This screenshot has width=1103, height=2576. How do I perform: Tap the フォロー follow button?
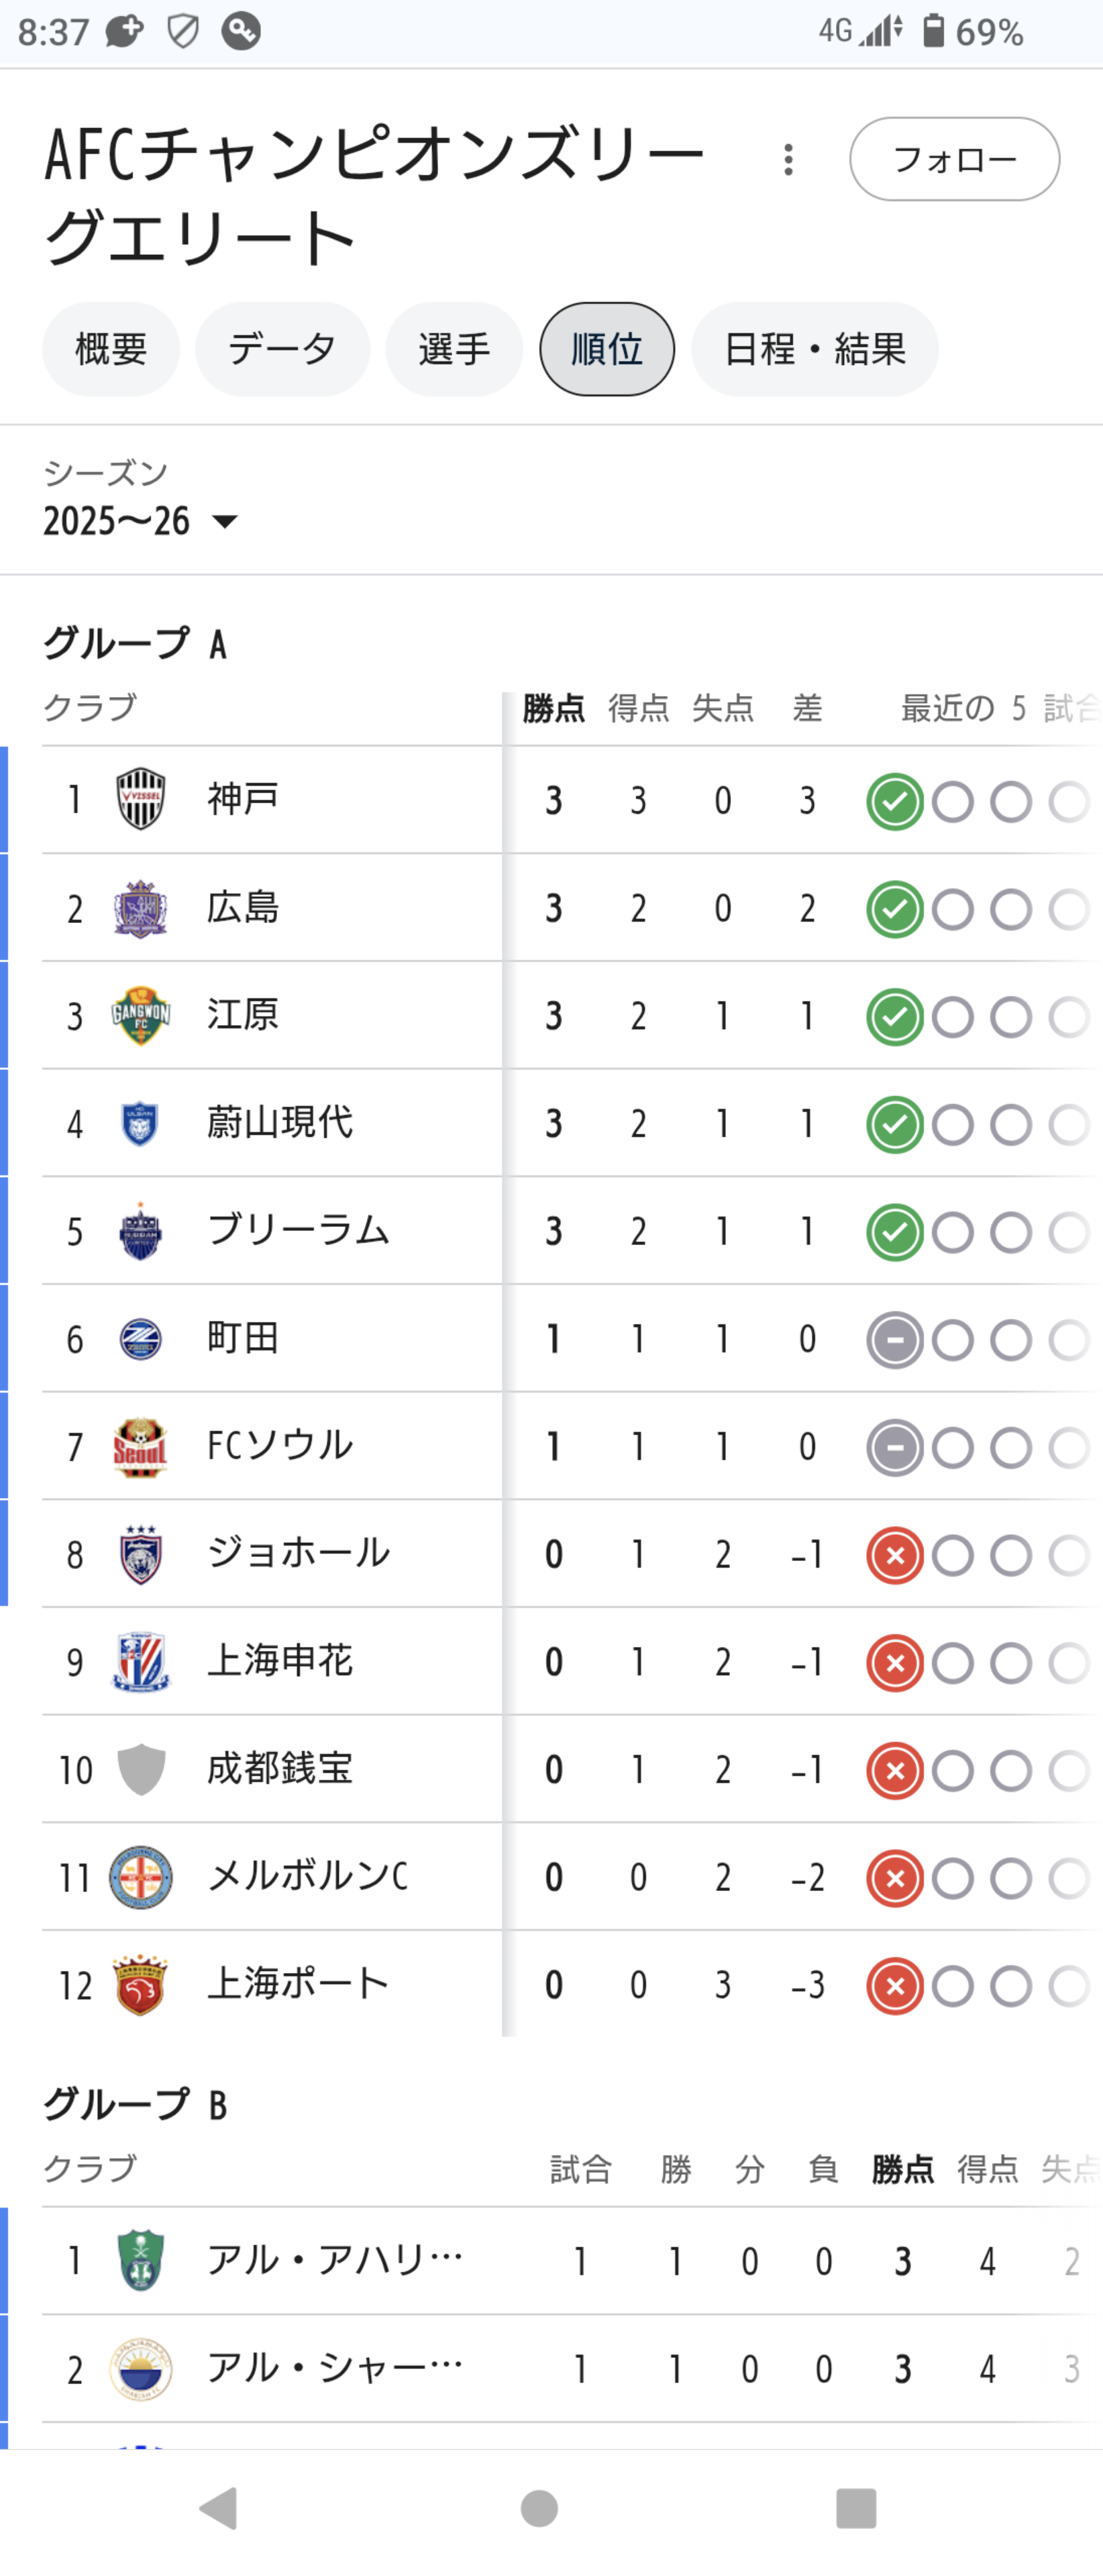pyautogui.click(x=954, y=159)
